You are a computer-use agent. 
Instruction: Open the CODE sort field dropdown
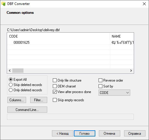point(114,92)
